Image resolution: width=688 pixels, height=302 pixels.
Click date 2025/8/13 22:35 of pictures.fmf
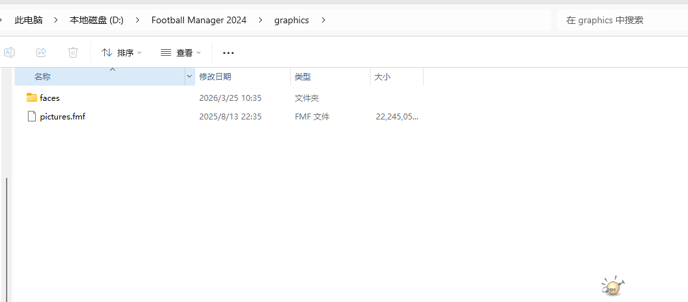pos(230,117)
